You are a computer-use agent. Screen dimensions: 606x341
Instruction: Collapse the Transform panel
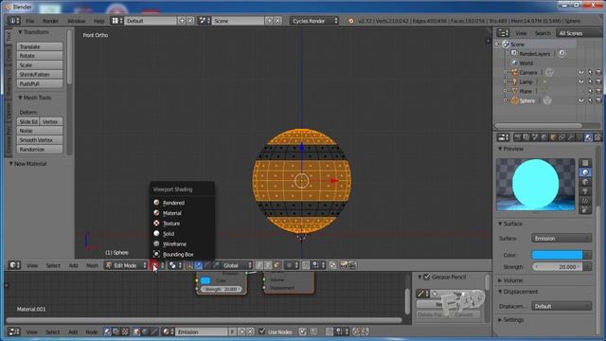click(x=20, y=32)
